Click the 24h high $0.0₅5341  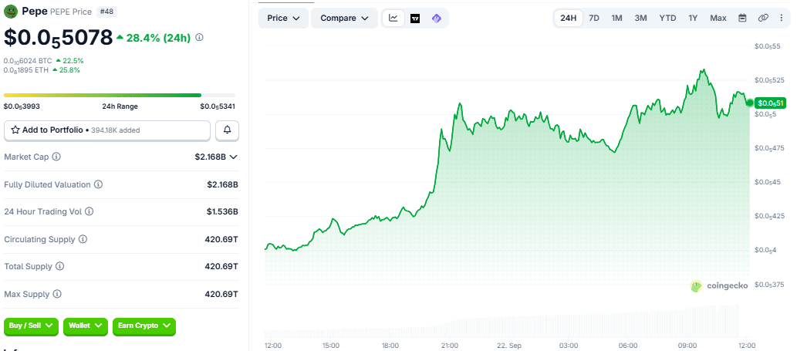218,106
